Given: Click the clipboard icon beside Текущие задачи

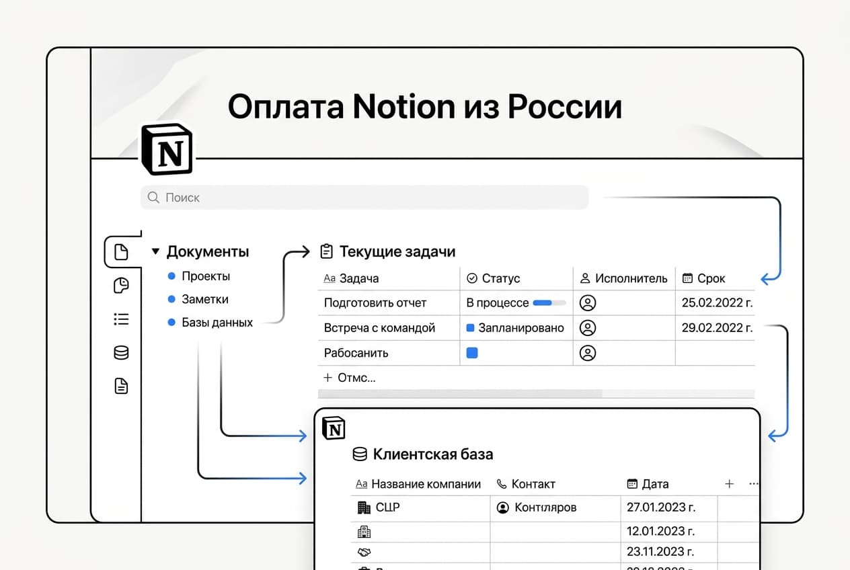Looking at the screenshot, I should (x=326, y=252).
